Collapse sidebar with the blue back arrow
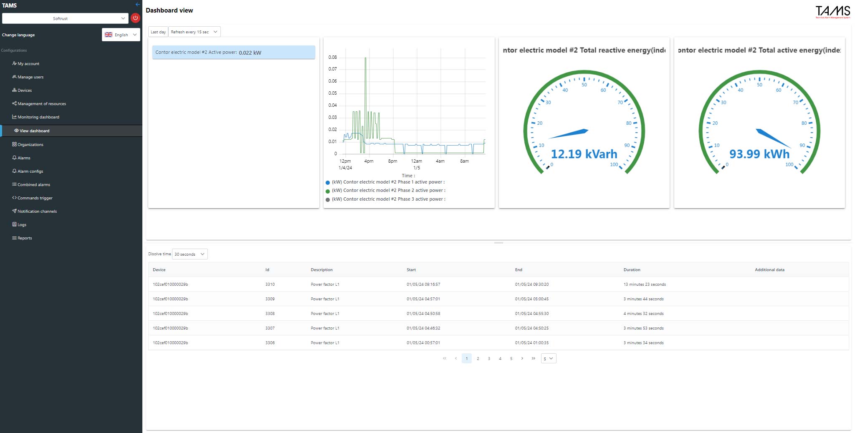The height and width of the screenshot is (433, 855). [x=137, y=5]
